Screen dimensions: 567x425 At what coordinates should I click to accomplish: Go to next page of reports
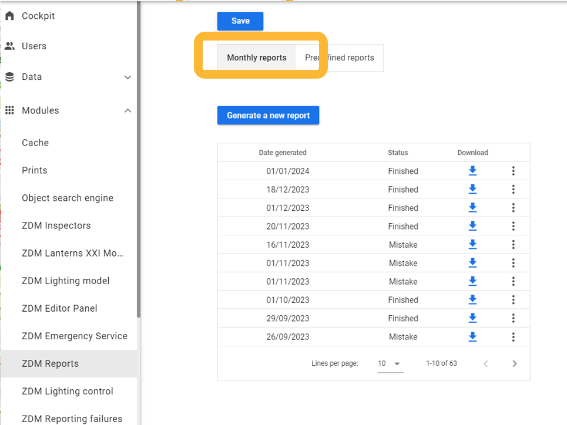(514, 364)
